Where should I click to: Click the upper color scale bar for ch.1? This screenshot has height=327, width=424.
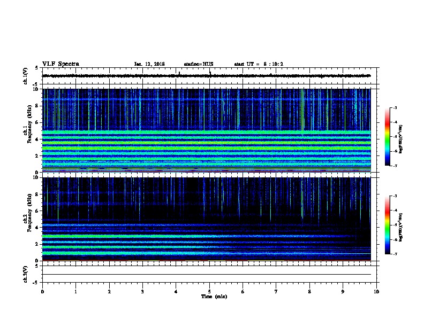387,137
